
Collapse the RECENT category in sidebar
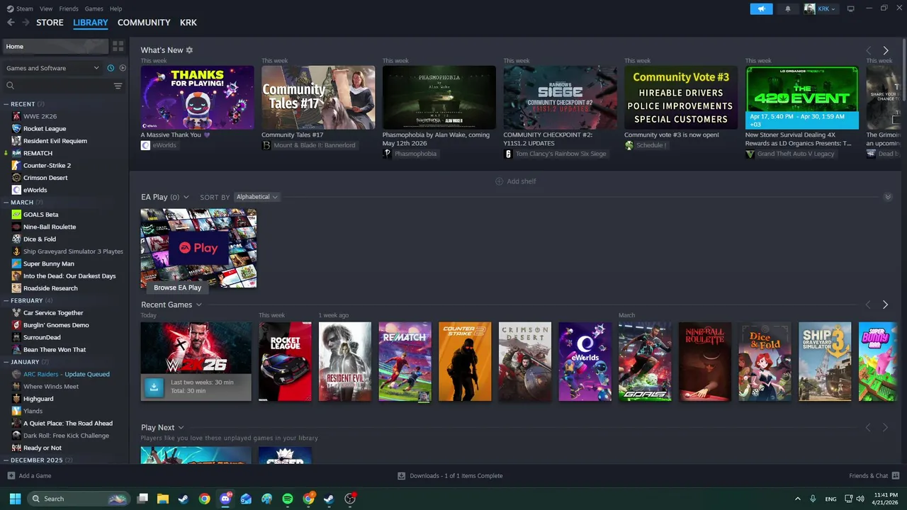click(x=6, y=104)
